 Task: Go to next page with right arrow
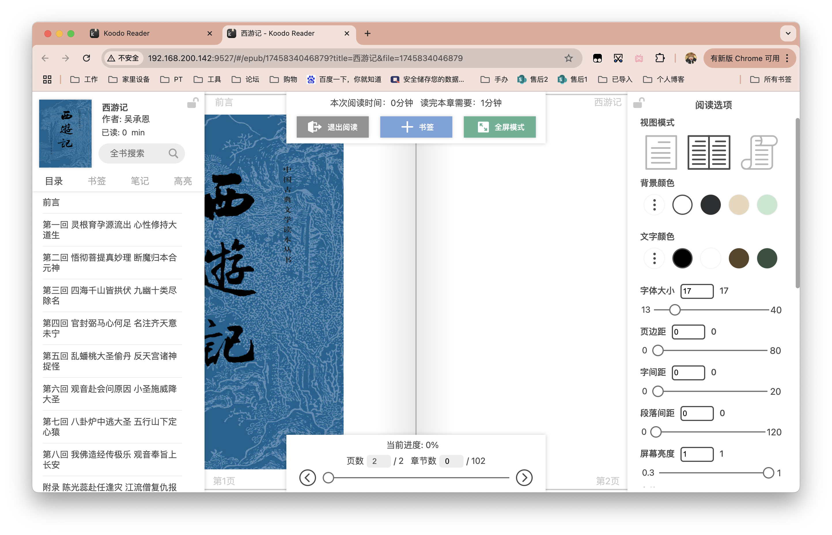coord(524,477)
